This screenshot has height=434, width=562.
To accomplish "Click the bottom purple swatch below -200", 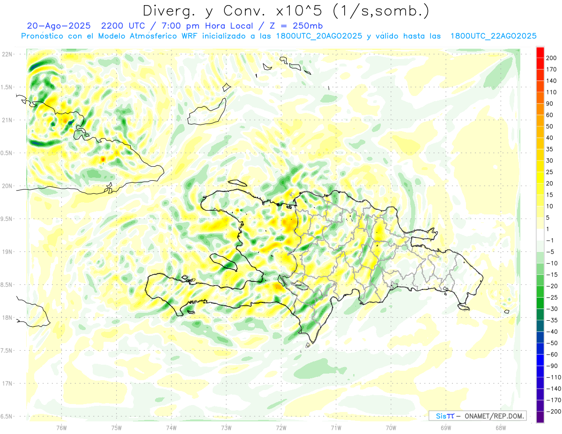I will (x=540, y=417).
